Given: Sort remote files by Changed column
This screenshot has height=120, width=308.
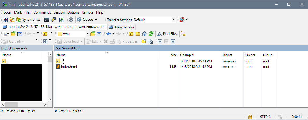Looking at the screenshot, I should [x=199, y=55].
